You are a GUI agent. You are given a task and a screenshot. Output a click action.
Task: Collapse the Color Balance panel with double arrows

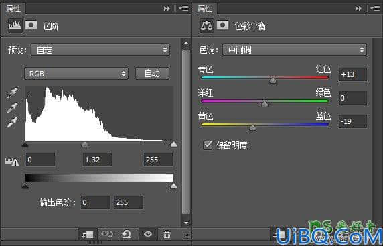358,9
